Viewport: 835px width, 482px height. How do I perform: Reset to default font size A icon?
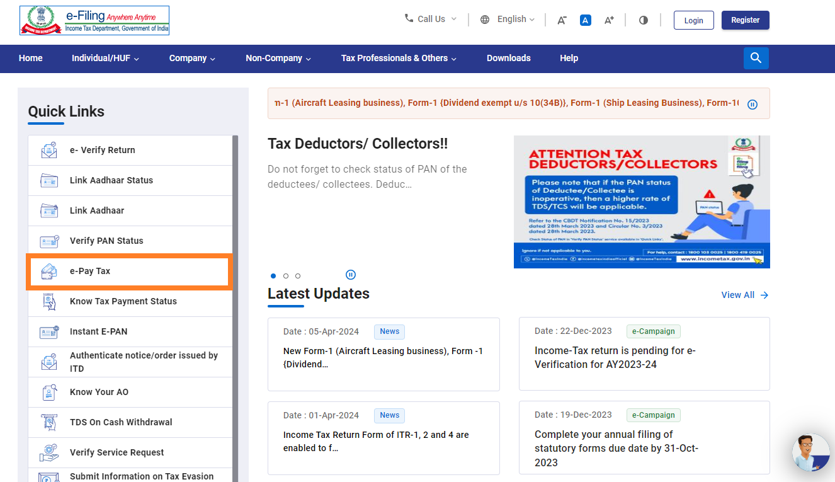pos(585,20)
